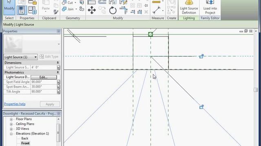This screenshot has width=261, height=146.
Task: Click the Family Editor panel label
Action: [x=210, y=18]
